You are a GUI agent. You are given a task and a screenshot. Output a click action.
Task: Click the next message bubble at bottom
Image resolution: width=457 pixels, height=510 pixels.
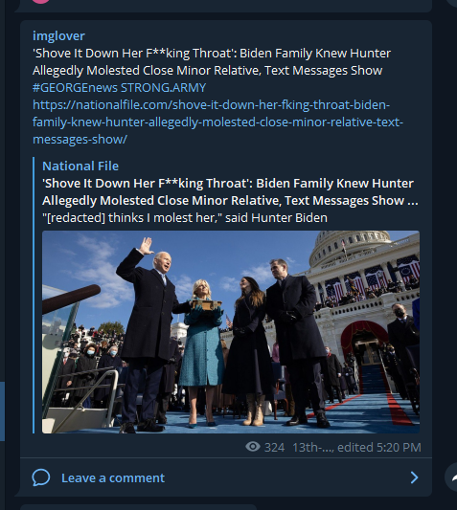(138, 507)
